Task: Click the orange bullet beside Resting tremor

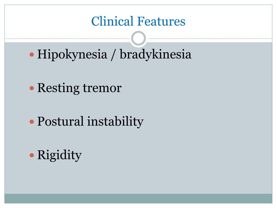Action: click(x=32, y=88)
